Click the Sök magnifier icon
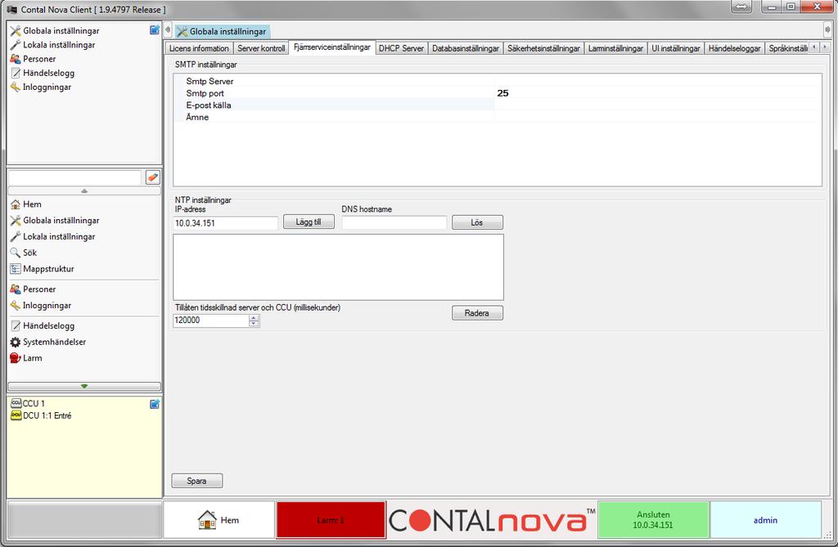The height and width of the screenshot is (547, 838). [x=16, y=252]
